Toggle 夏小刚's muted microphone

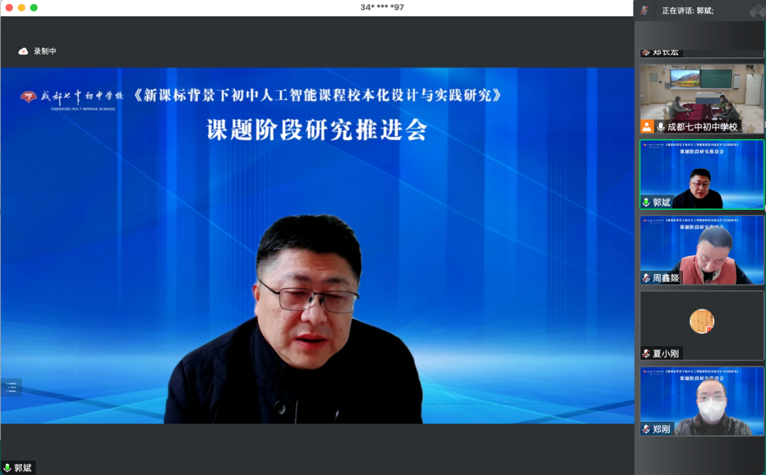[x=645, y=354]
